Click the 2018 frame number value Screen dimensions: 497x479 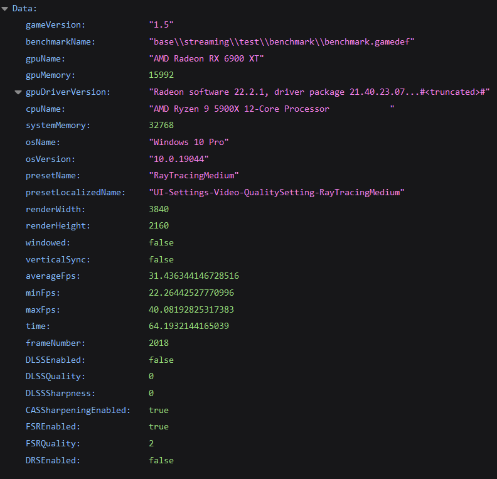[x=159, y=343]
